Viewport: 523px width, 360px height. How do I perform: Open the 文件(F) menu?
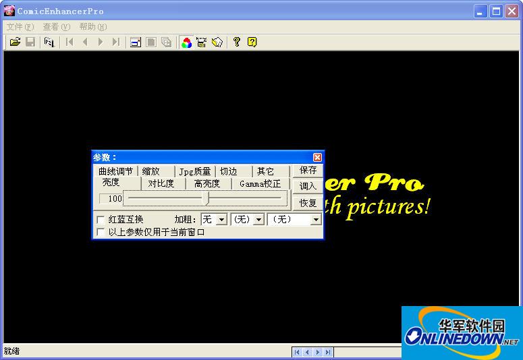20,27
